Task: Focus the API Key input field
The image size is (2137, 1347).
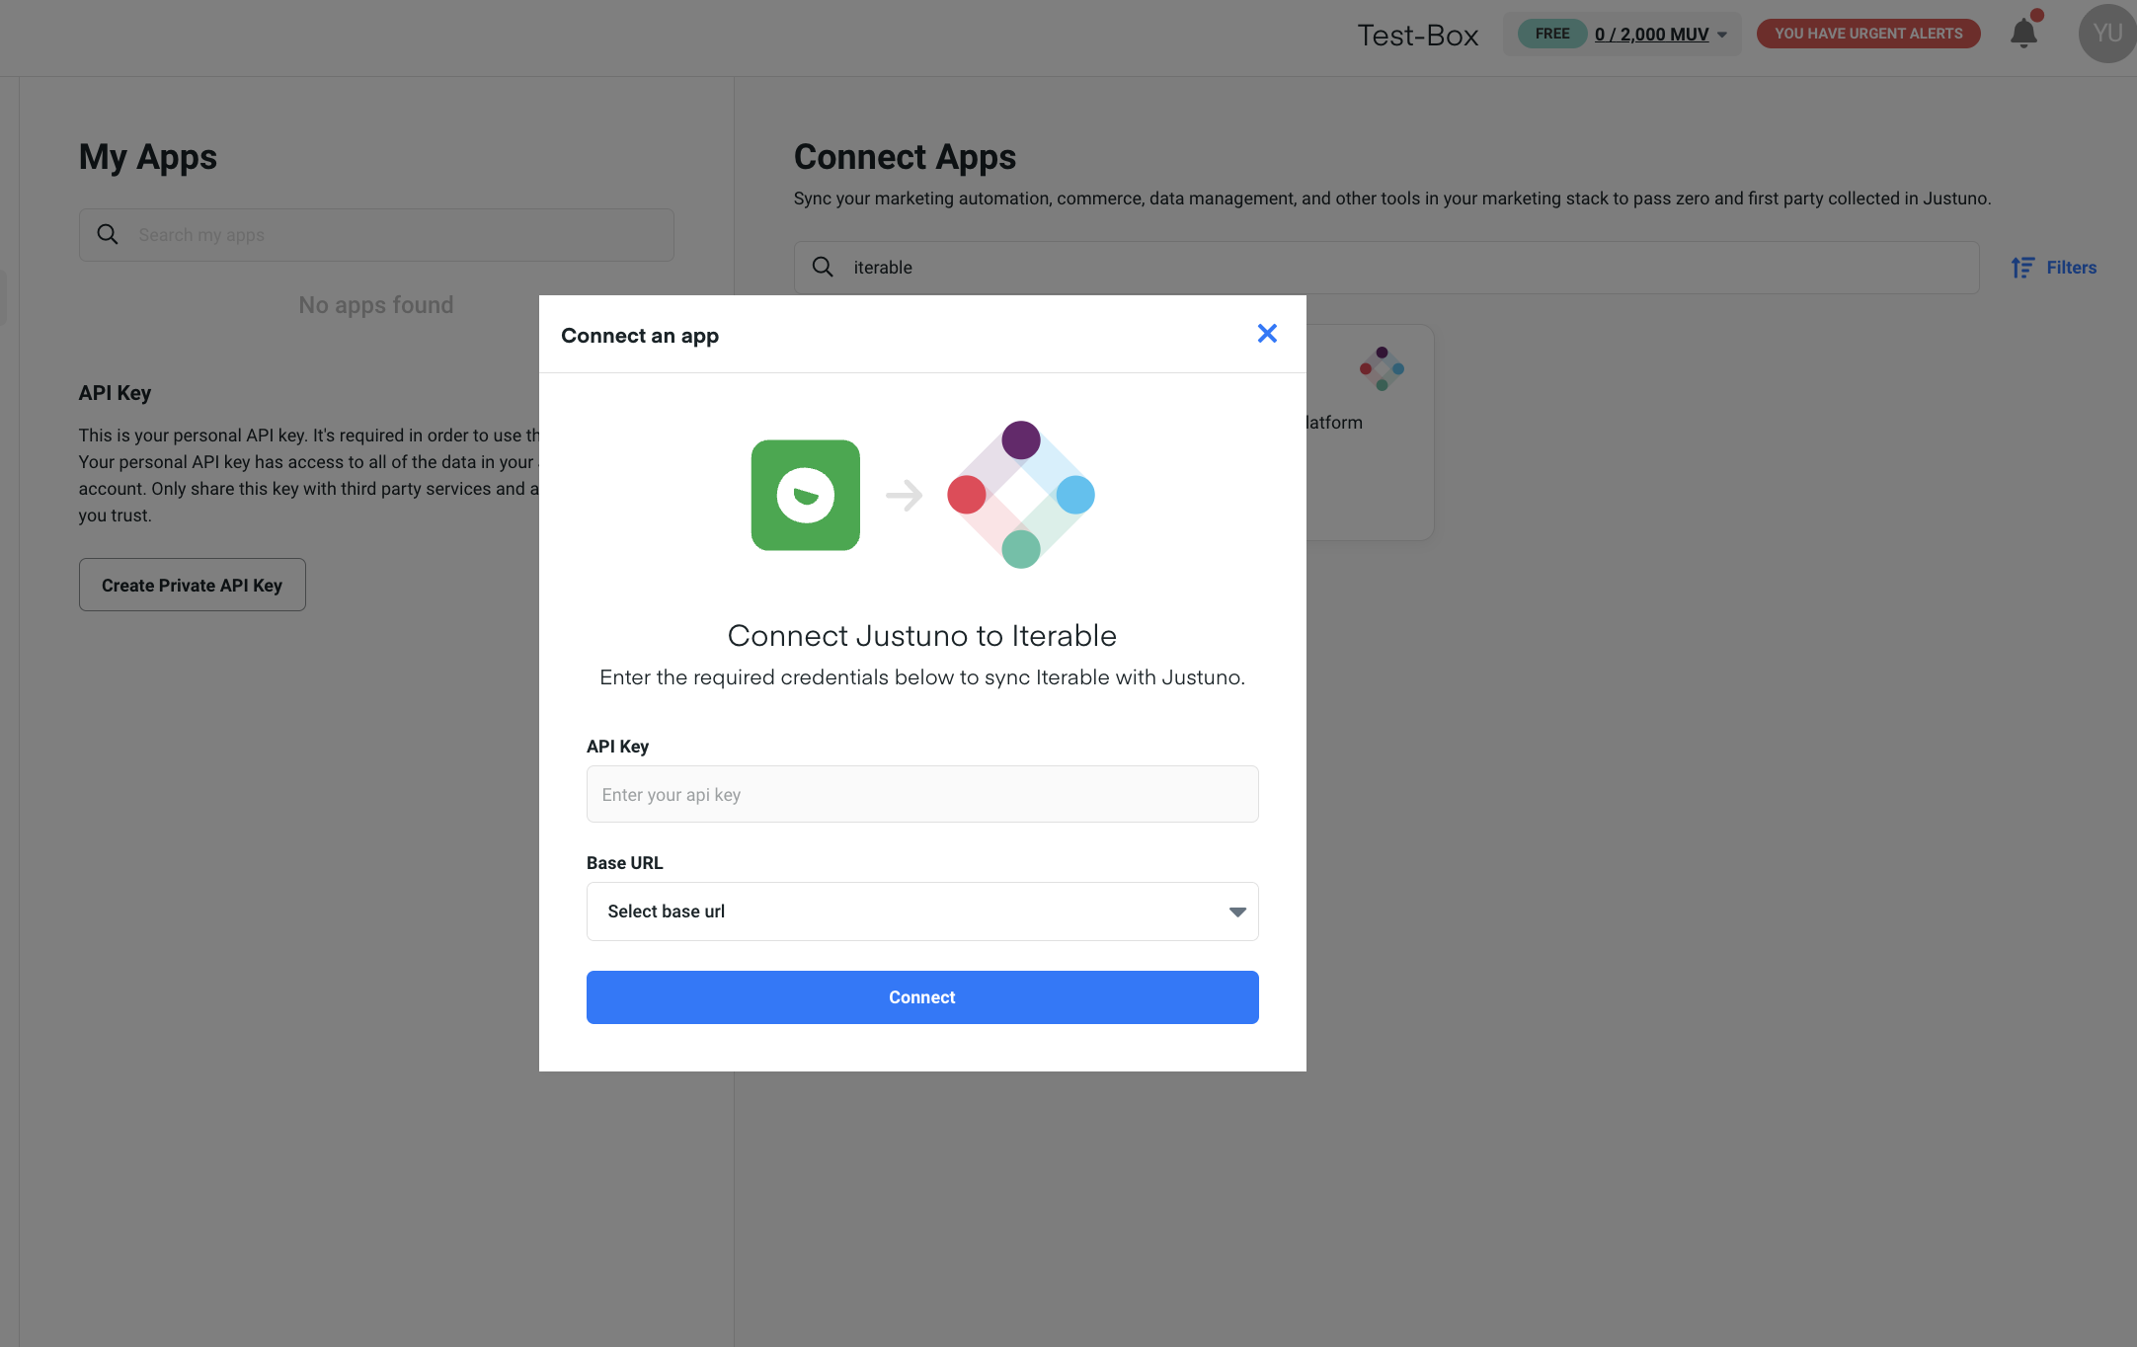Action: point(921,794)
